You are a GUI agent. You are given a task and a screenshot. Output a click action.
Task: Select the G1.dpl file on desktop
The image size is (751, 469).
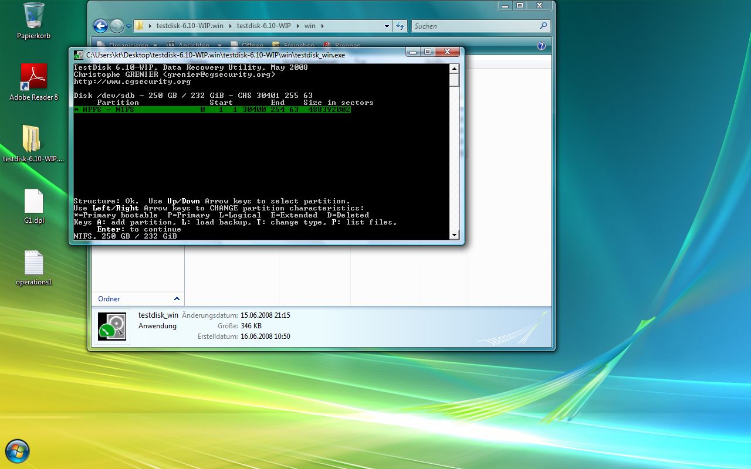pyautogui.click(x=34, y=206)
